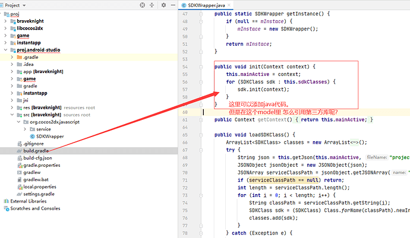Expand the .gradle folder
Screen dimensions: 410x238
pos(12,57)
